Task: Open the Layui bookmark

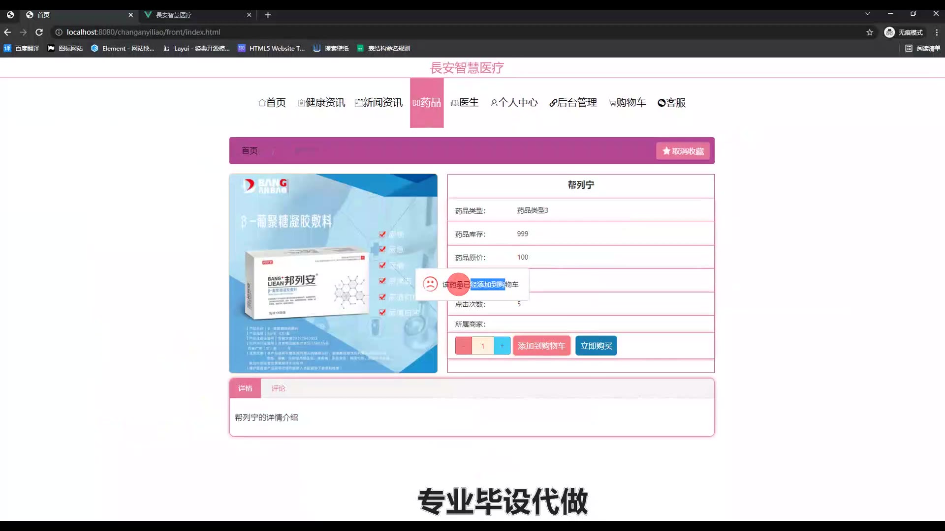Action: pos(196,48)
